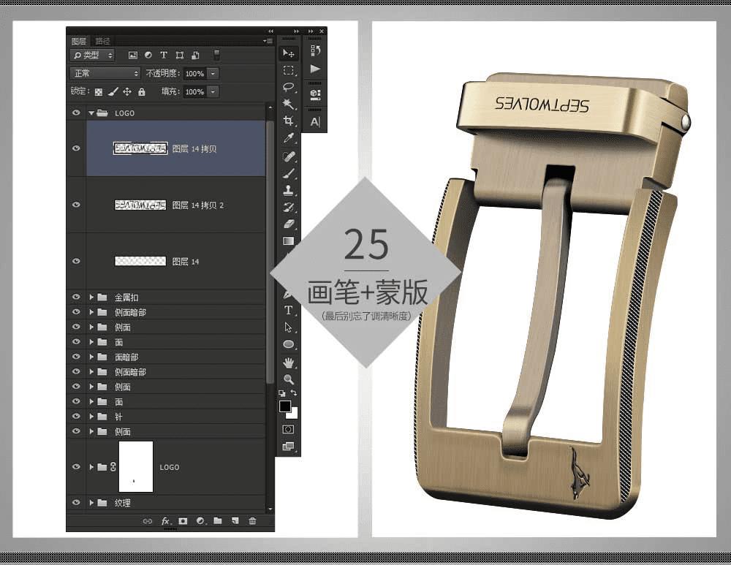Open the 正常 blend mode dropdown

coord(105,73)
